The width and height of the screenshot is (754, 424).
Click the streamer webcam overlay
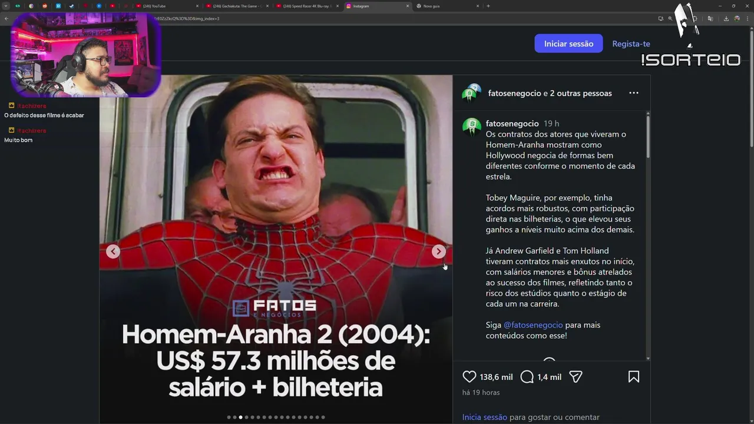pyautogui.click(x=85, y=55)
